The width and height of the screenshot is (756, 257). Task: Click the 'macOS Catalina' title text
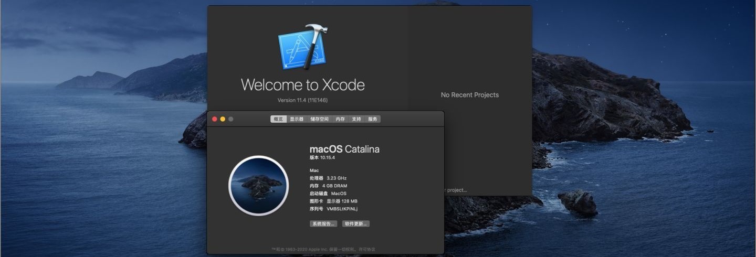pyautogui.click(x=344, y=149)
